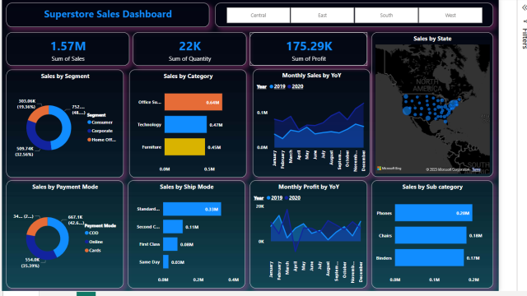
Task: Select the orange Office Supplies bar
Action: (194, 102)
